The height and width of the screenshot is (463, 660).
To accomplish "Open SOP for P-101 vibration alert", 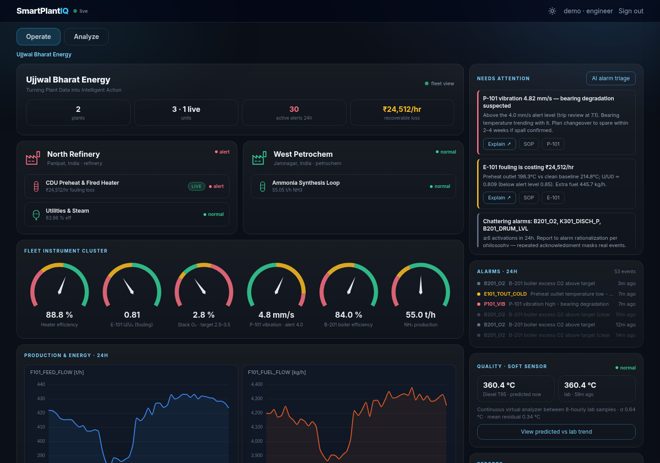I will click(528, 144).
